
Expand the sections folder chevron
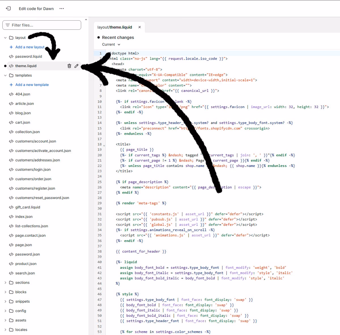click(5, 282)
